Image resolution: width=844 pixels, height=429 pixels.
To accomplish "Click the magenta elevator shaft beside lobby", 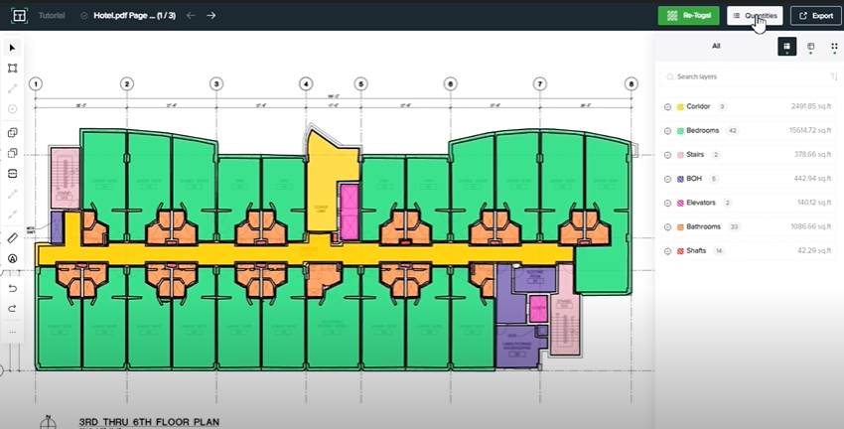I will point(350,212).
